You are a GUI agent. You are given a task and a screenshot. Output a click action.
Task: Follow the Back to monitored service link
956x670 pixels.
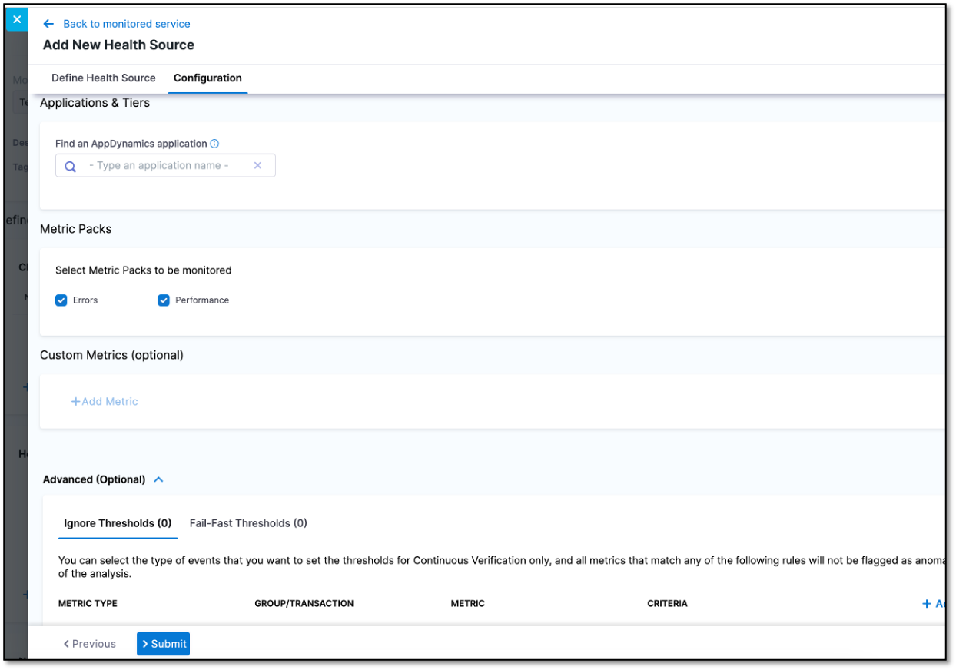pyautogui.click(x=125, y=24)
